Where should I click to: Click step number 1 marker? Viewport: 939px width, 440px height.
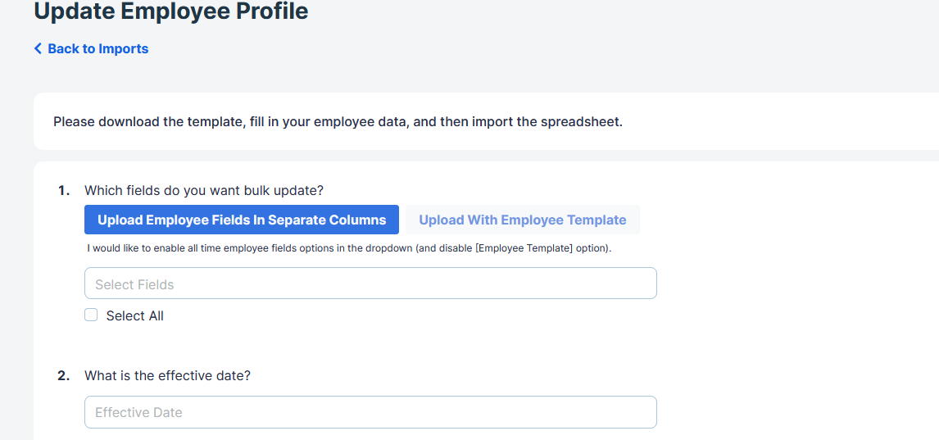pyautogui.click(x=63, y=190)
